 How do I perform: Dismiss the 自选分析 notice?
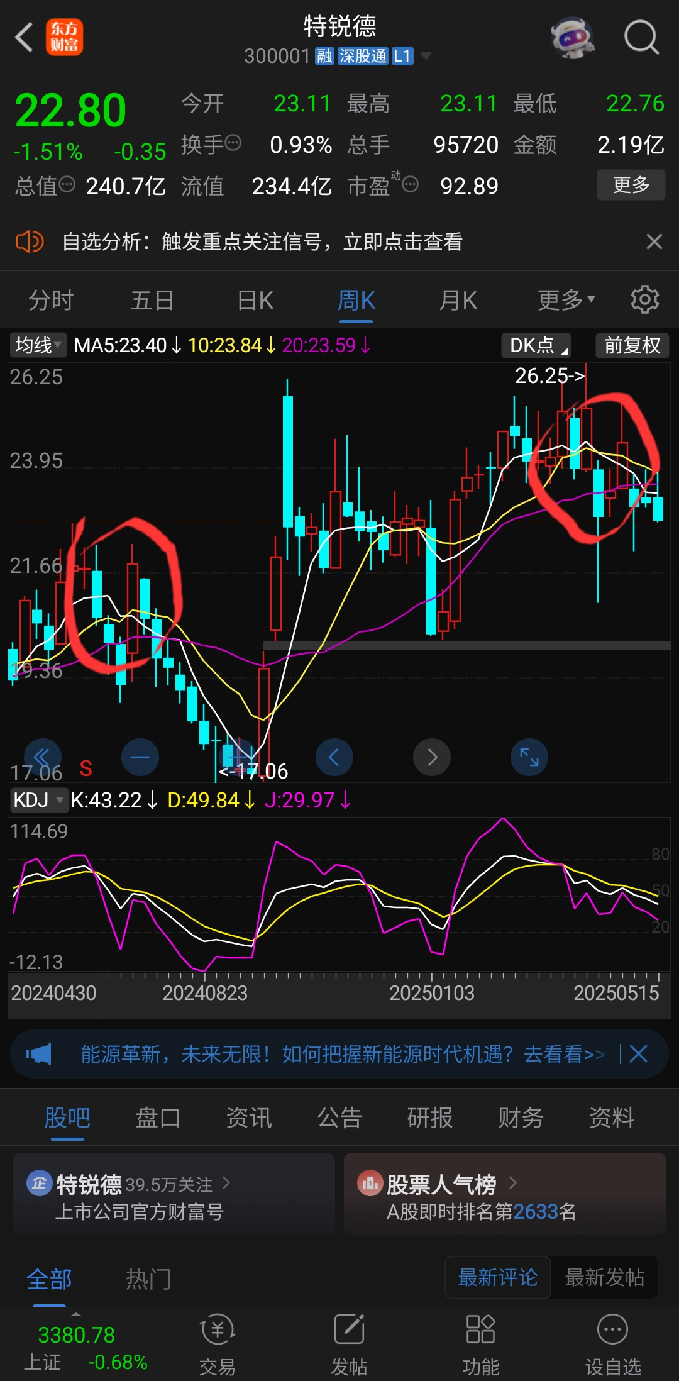pyautogui.click(x=654, y=241)
